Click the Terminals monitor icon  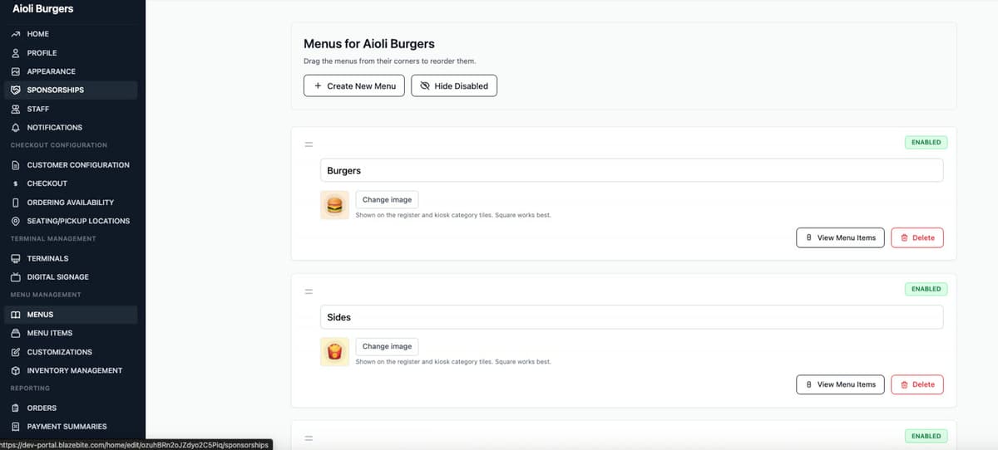click(x=15, y=258)
